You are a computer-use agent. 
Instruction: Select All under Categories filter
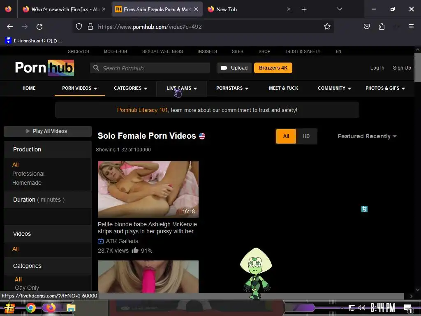(x=18, y=279)
